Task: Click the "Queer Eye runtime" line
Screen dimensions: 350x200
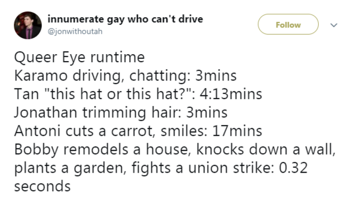Action: tap(80, 57)
